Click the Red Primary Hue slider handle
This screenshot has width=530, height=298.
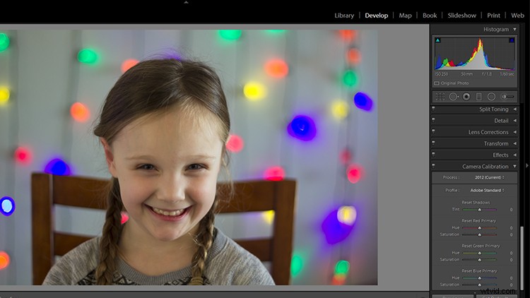click(x=479, y=228)
